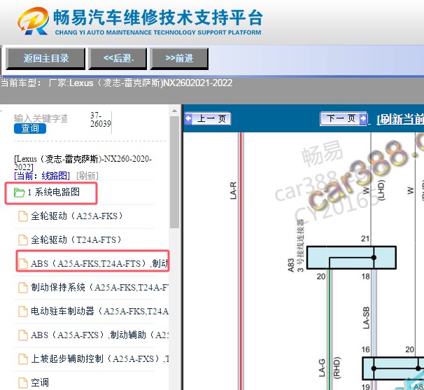Click page icon beside 全轮驱动（A25A-FKS）
The width and height of the screenshot is (424, 390).
pyautogui.click(x=23, y=216)
